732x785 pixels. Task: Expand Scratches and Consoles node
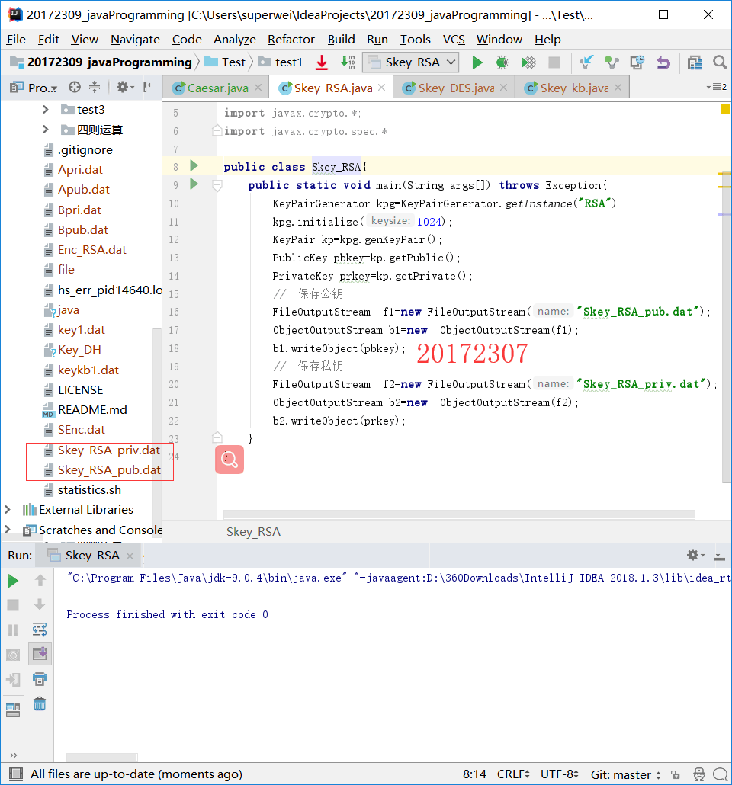[8, 529]
